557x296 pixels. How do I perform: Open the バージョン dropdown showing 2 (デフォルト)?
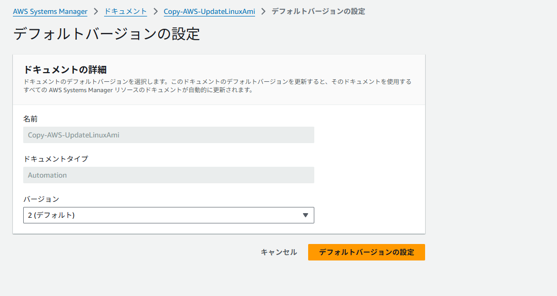tap(168, 215)
